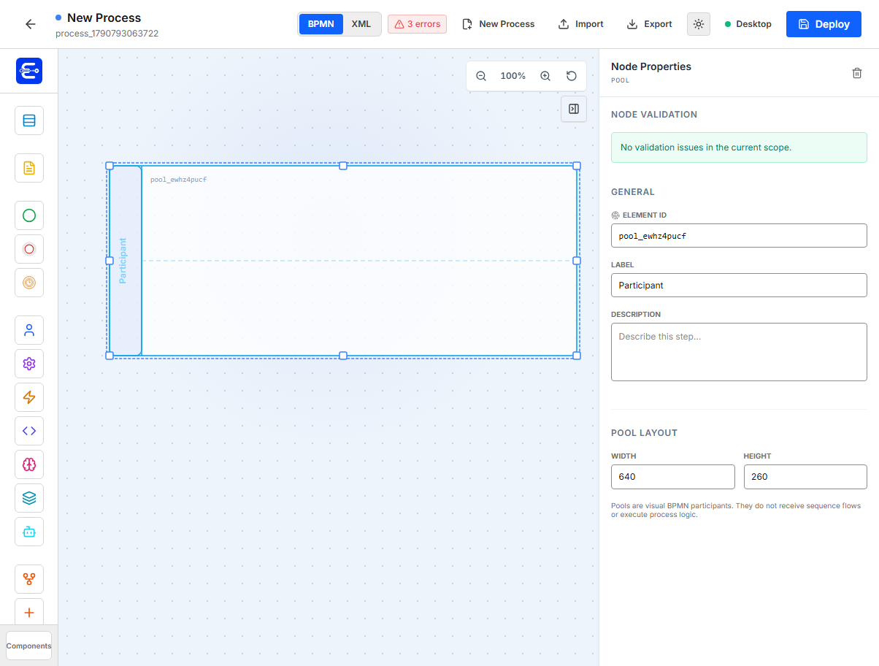Select the yellow document palette icon

(x=29, y=168)
